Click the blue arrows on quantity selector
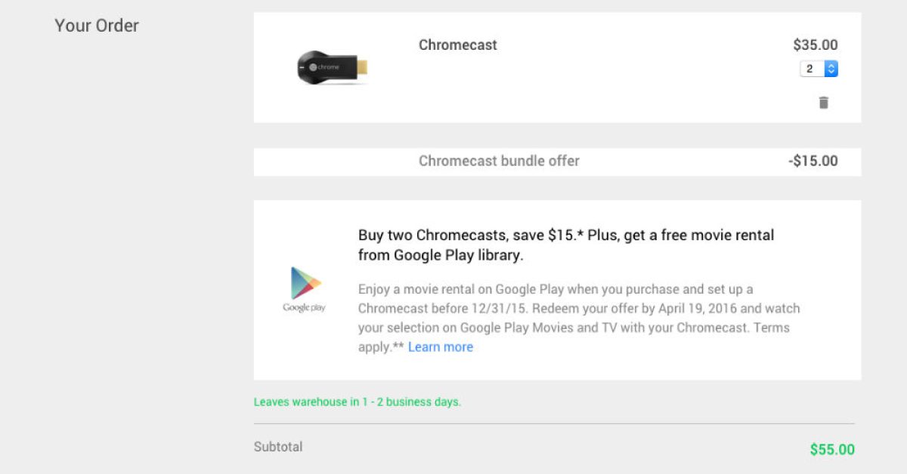This screenshot has width=907, height=474. pos(831,69)
